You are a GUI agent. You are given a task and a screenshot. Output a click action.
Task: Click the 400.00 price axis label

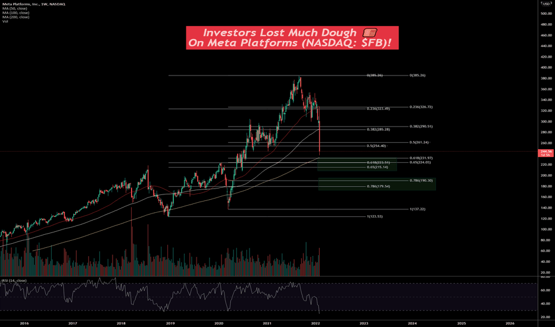pos(546,68)
